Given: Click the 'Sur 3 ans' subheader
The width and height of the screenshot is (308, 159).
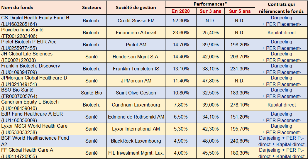Looking at the screenshot, I should 210,11.
